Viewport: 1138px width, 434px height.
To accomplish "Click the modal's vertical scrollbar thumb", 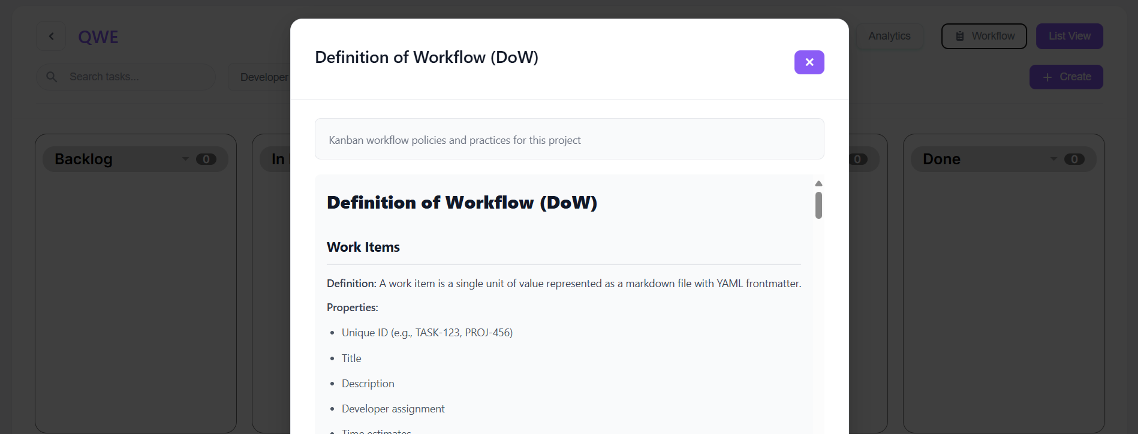I will (818, 205).
